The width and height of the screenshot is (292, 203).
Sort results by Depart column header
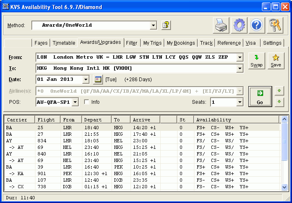tap(96, 120)
